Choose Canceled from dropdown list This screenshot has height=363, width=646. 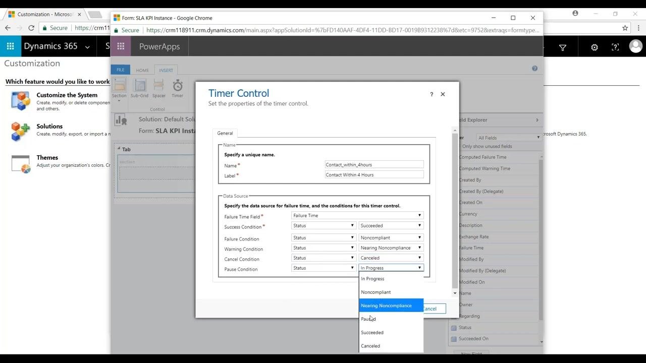coord(391,346)
